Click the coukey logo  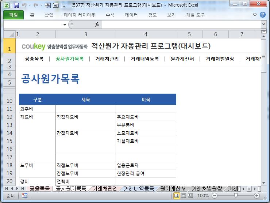pyautogui.click(x=34, y=46)
